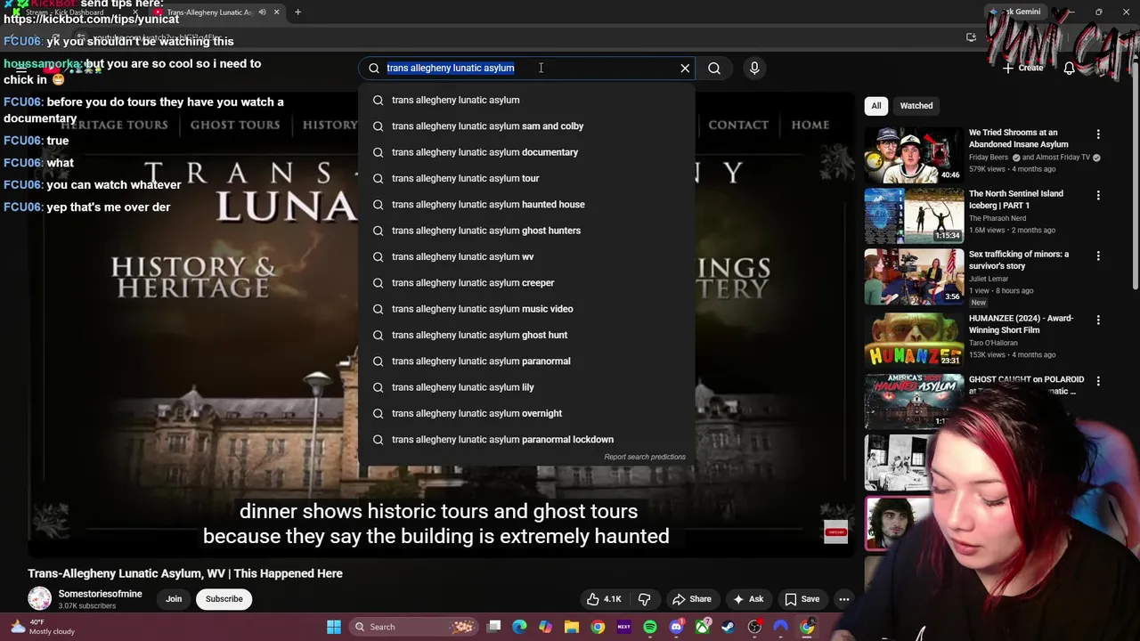Select the 'Watched' filter chip
Viewport: 1140px width, 641px height.
click(916, 106)
